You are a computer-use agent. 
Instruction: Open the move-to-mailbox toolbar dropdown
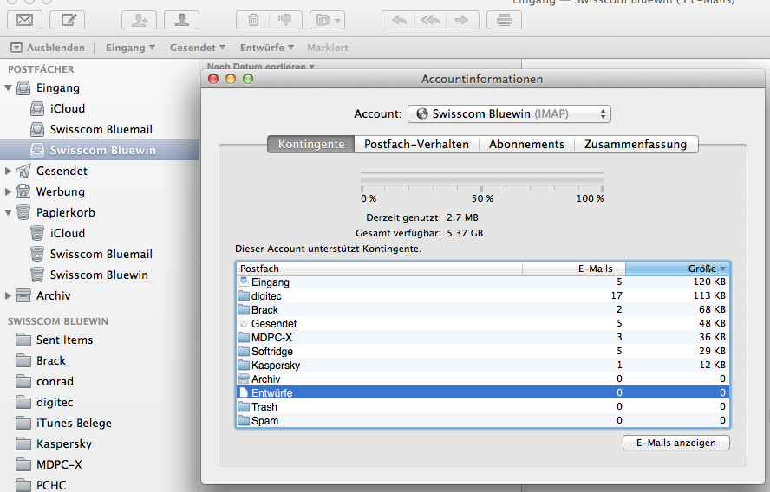point(328,20)
